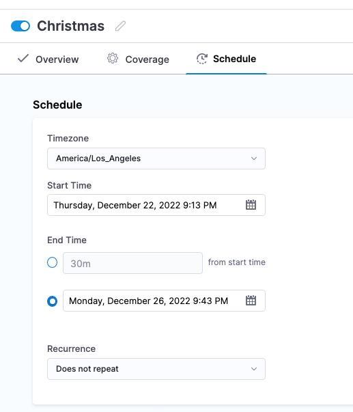This screenshot has height=412, width=353.
Task: Click the Christmas title text
Action: tap(70, 26)
